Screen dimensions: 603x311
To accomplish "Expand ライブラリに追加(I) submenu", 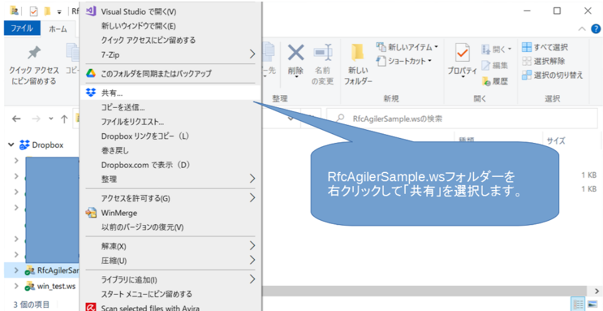I will coord(171,280).
